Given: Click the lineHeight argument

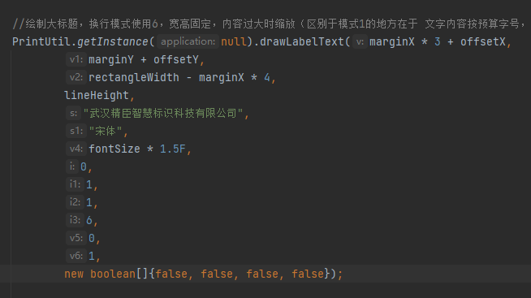Looking at the screenshot, I should pos(97,96).
